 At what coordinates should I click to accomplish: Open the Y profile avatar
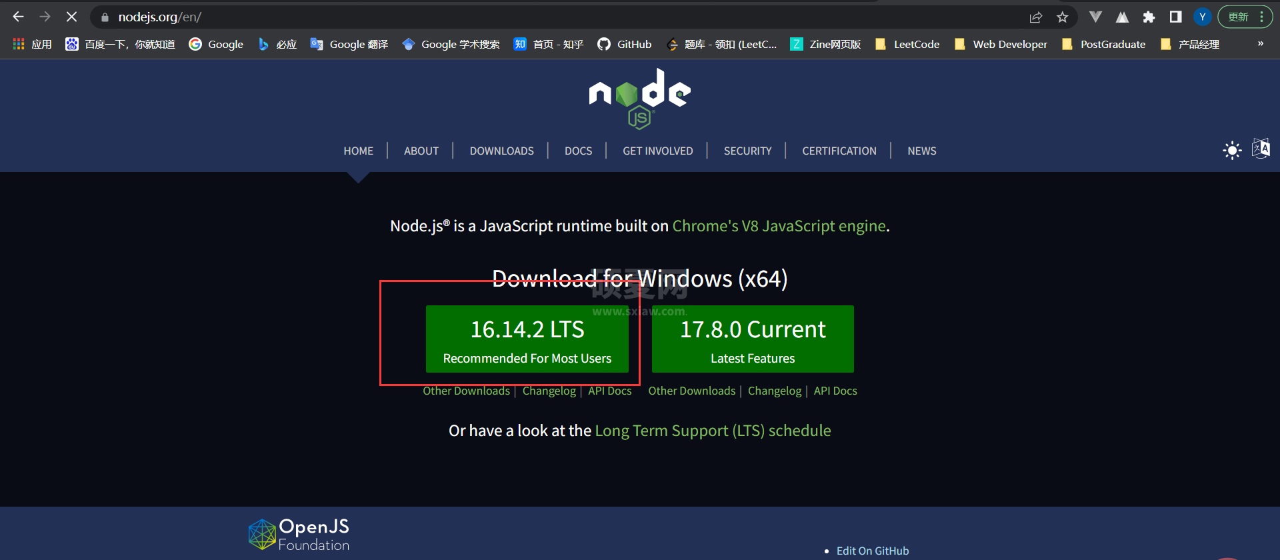tap(1202, 17)
